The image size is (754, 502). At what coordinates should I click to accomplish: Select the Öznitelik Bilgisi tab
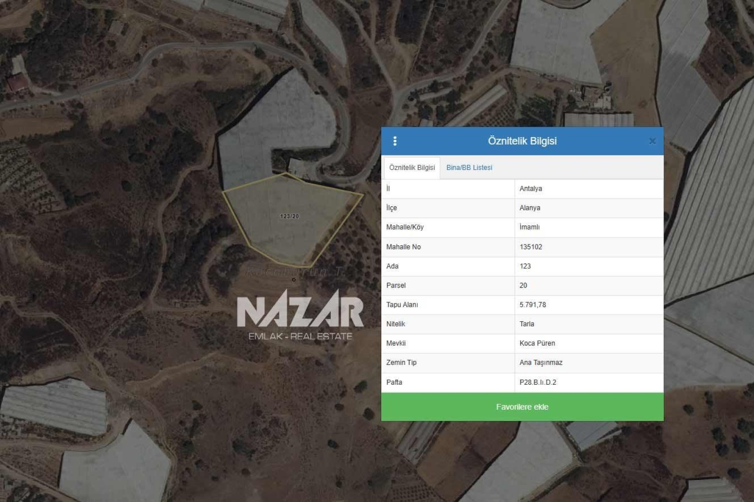412,168
